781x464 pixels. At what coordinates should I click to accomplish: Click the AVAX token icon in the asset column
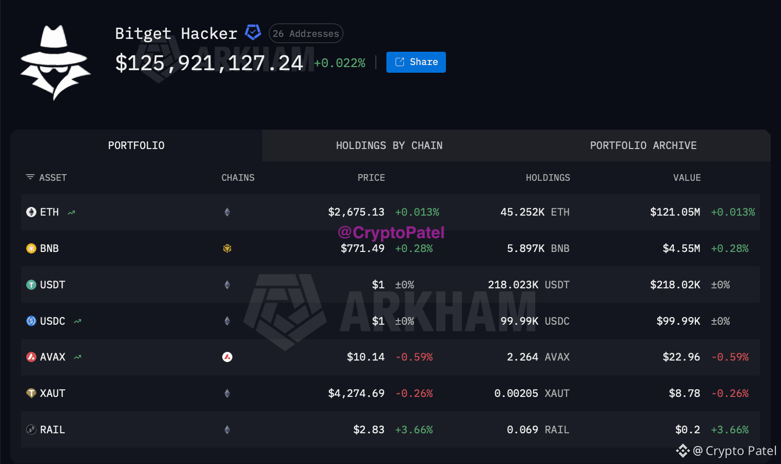[31, 357]
